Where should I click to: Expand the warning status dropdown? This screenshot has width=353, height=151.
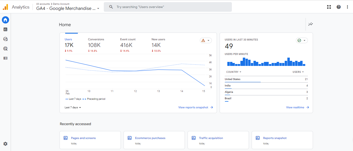pos(206,41)
